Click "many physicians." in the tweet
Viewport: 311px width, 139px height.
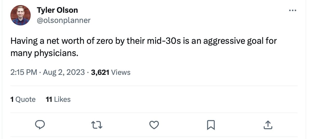tap(44, 53)
